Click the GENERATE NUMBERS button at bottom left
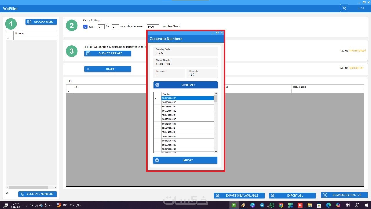Screen dimensions: 371x209 [38, 194]
